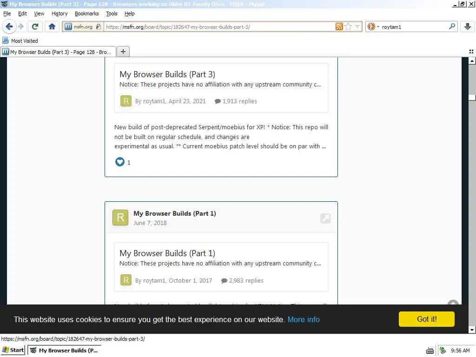Open My Browser Builds (Part 3) embedded title
476x357 pixels.
(x=167, y=74)
